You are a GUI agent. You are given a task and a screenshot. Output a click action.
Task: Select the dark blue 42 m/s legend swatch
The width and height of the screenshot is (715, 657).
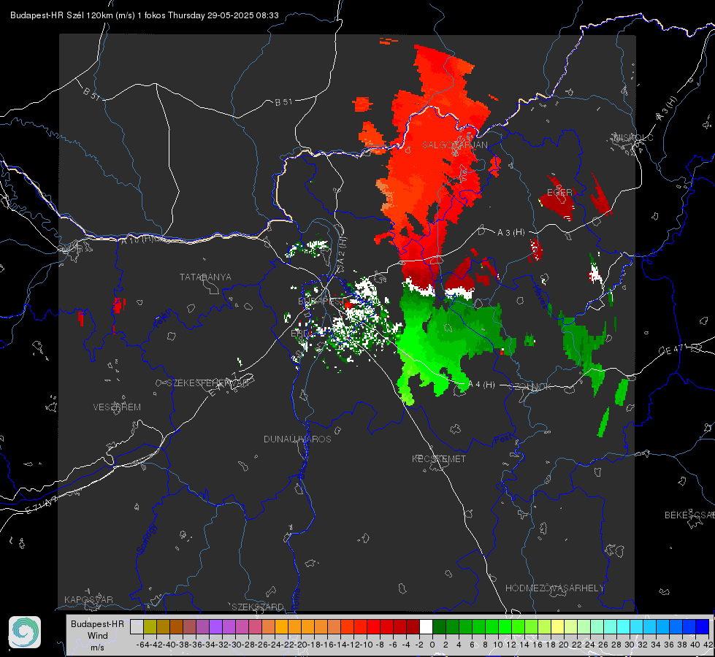(x=703, y=627)
